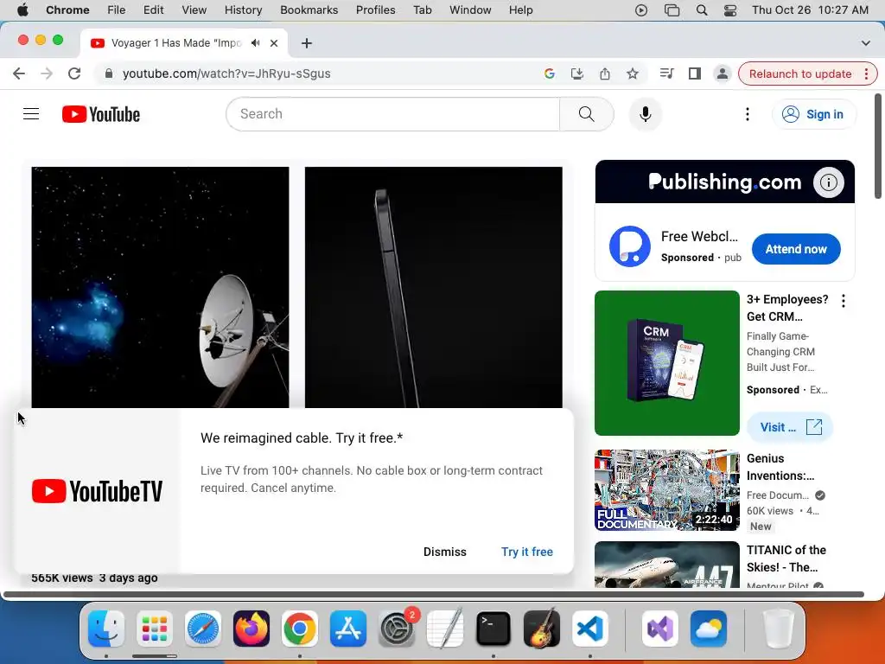Open the Help menu
This screenshot has width=885, height=664.
coord(520,10)
